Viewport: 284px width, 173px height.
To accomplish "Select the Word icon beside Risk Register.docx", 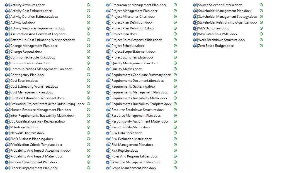I will (108, 151).
